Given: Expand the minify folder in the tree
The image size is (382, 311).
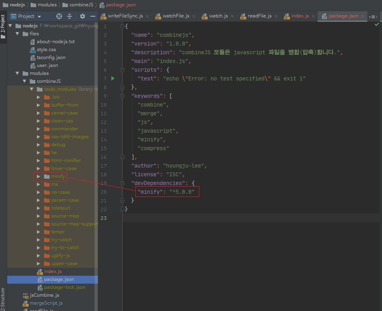Looking at the screenshot, I should pos(39,176).
